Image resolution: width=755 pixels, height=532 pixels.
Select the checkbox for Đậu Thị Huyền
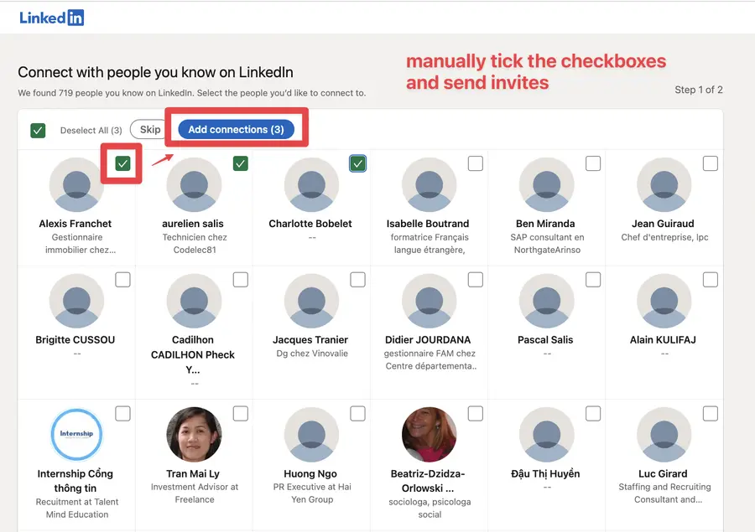point(593,413)
